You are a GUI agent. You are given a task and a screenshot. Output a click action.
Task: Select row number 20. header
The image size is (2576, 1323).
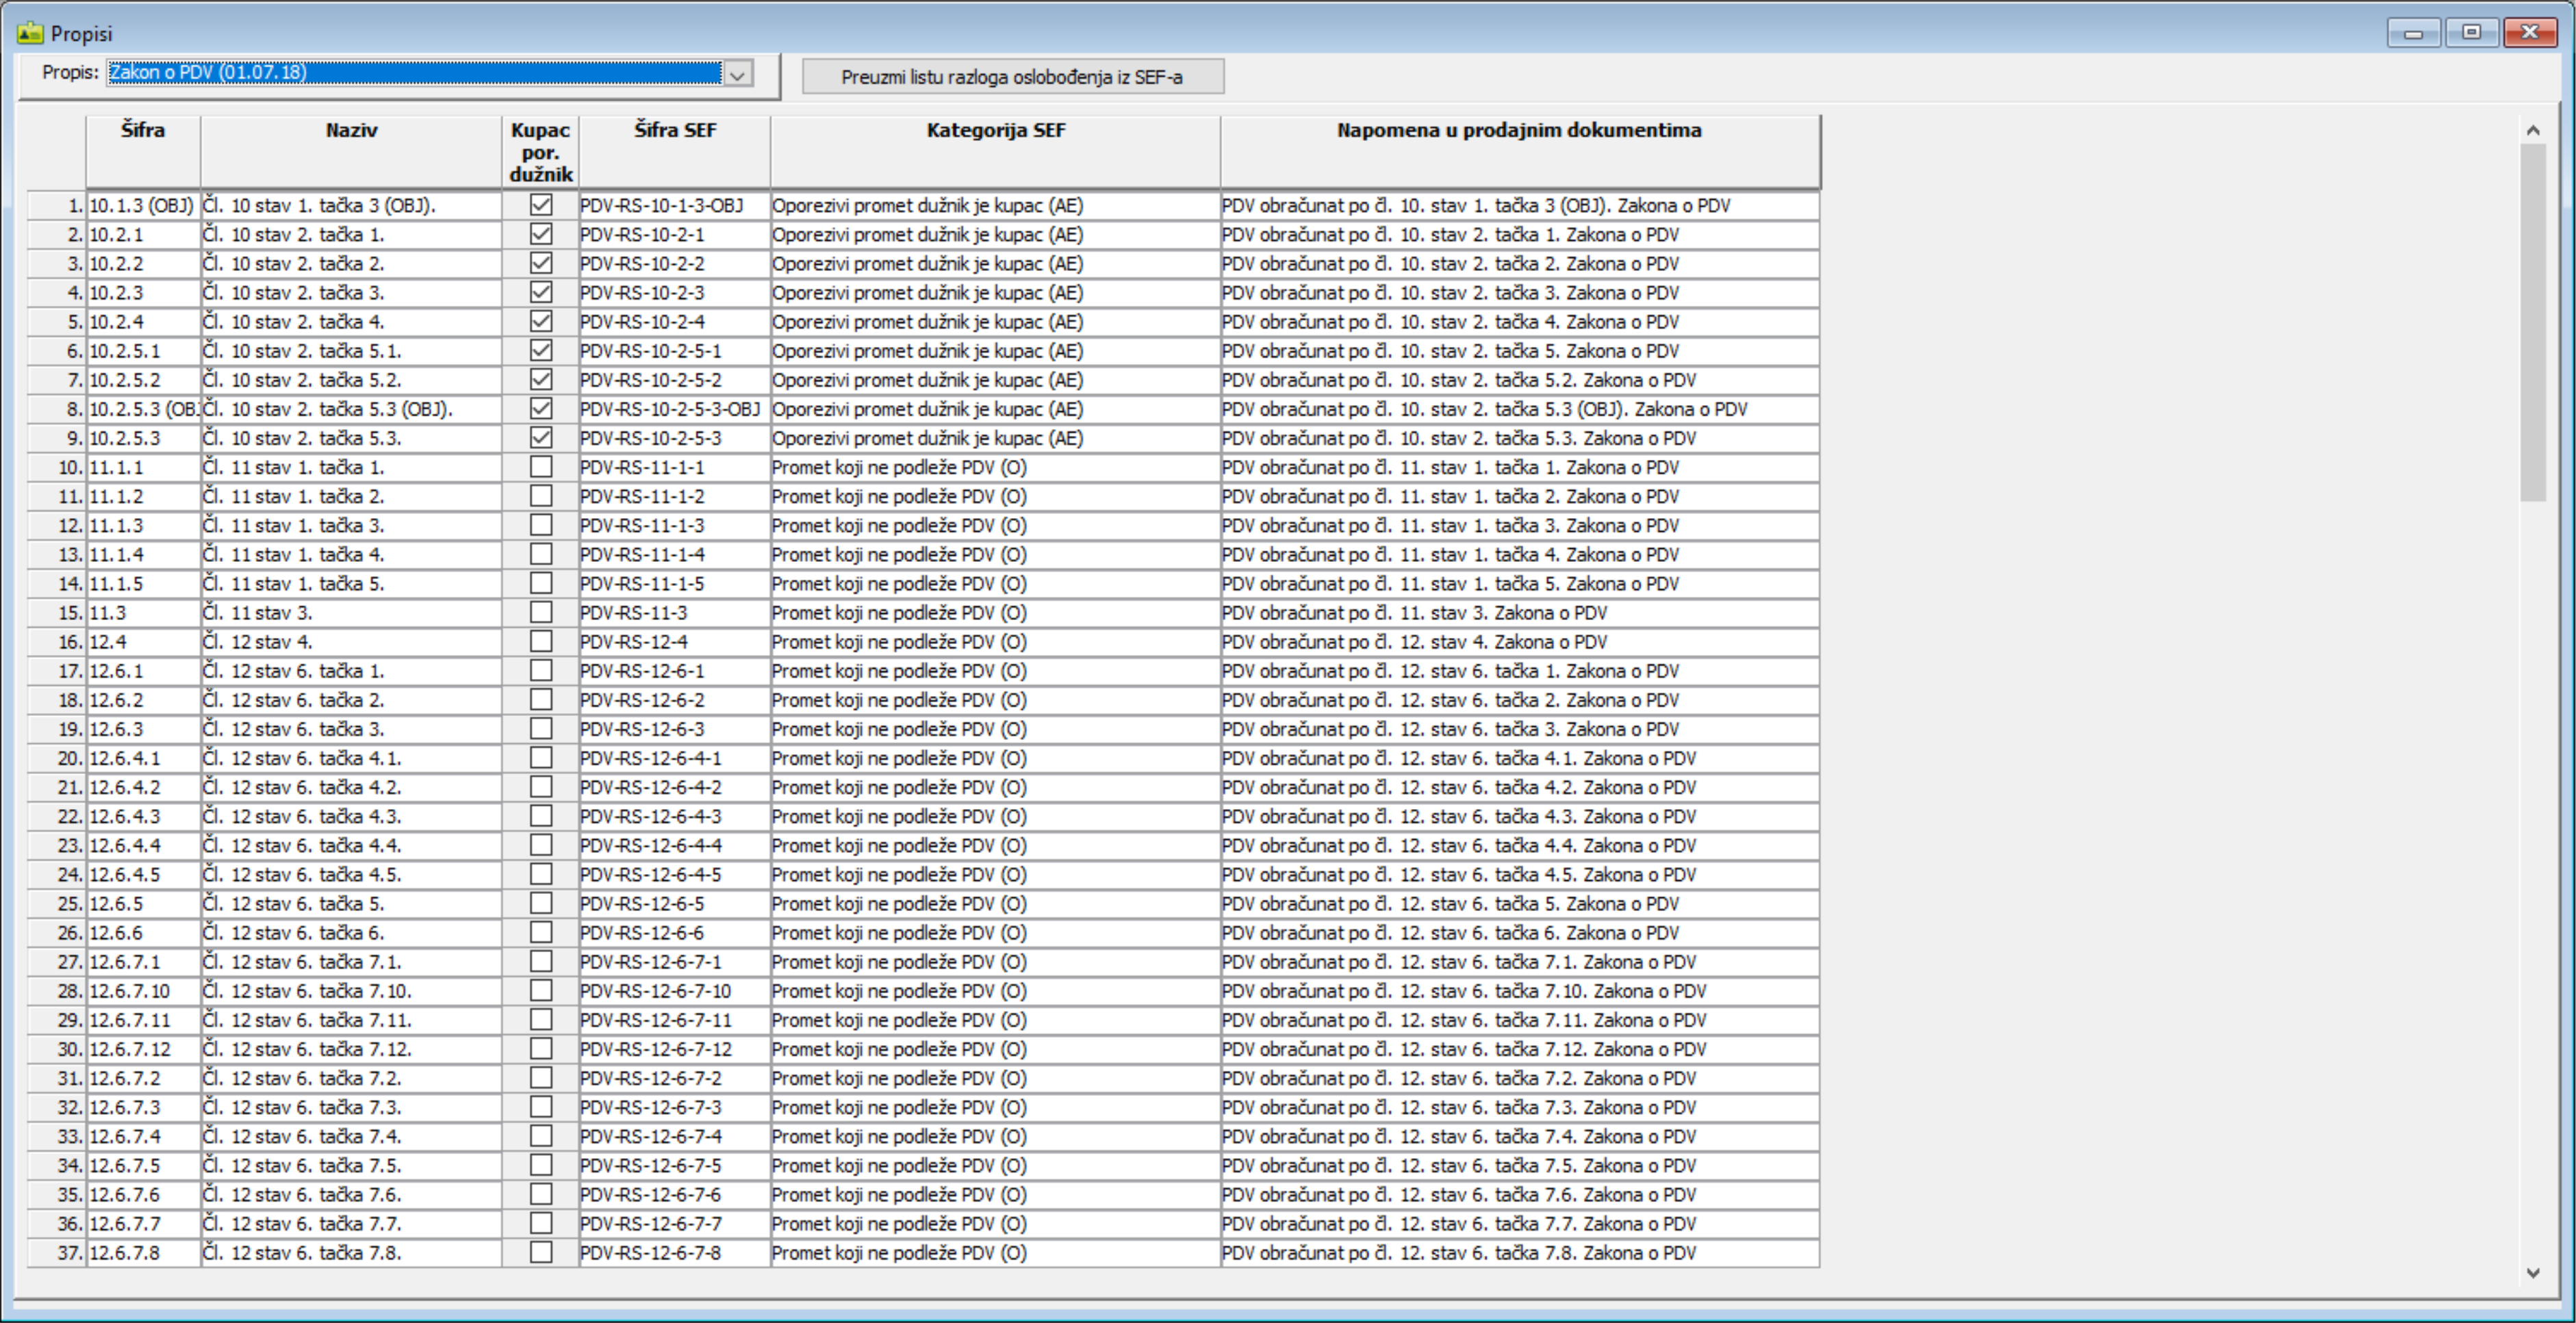pos(57,758)
